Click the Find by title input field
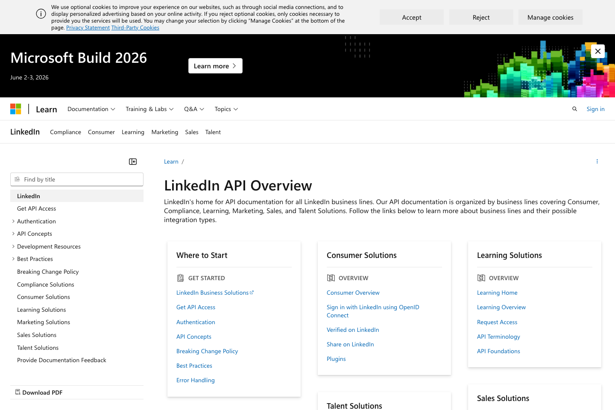Screen dimensions: 615x410 (x=77, y=179)
